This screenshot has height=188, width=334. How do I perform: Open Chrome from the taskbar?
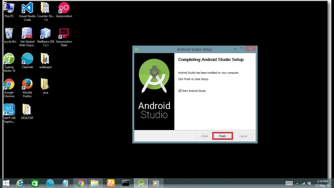click(x=81, y=183)
